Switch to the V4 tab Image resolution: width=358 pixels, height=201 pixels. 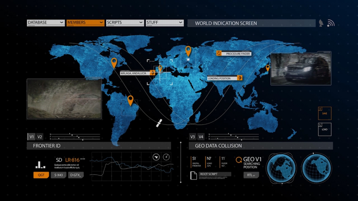[x=201, y=137]
